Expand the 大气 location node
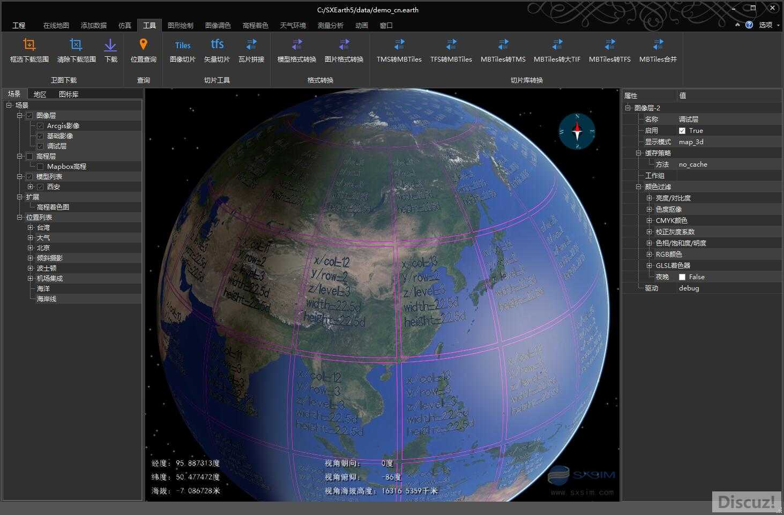 point(31,238)
